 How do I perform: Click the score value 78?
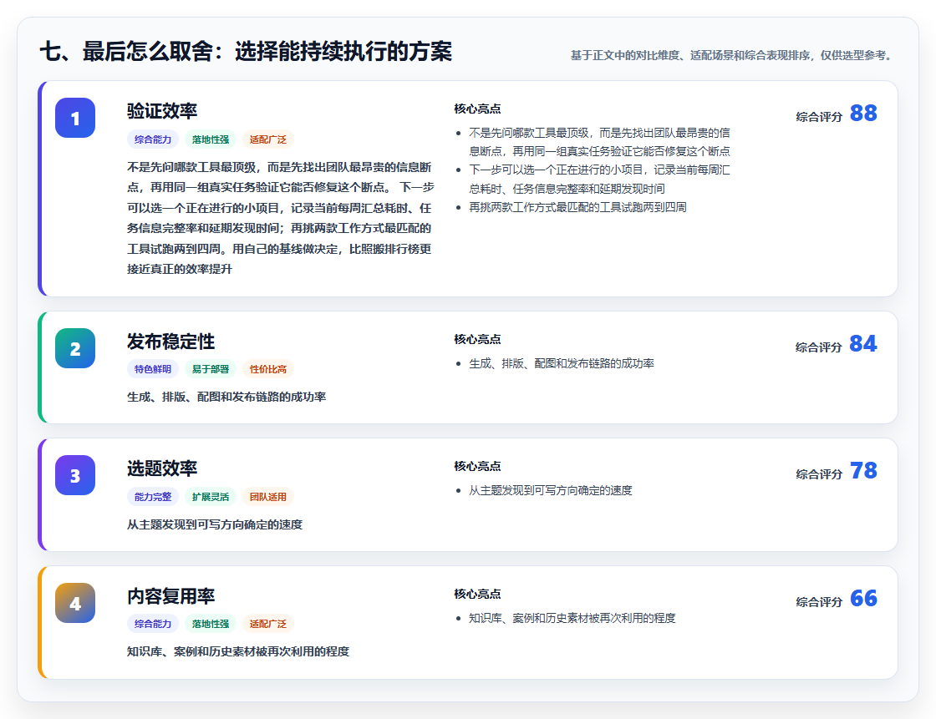[863, 470]
